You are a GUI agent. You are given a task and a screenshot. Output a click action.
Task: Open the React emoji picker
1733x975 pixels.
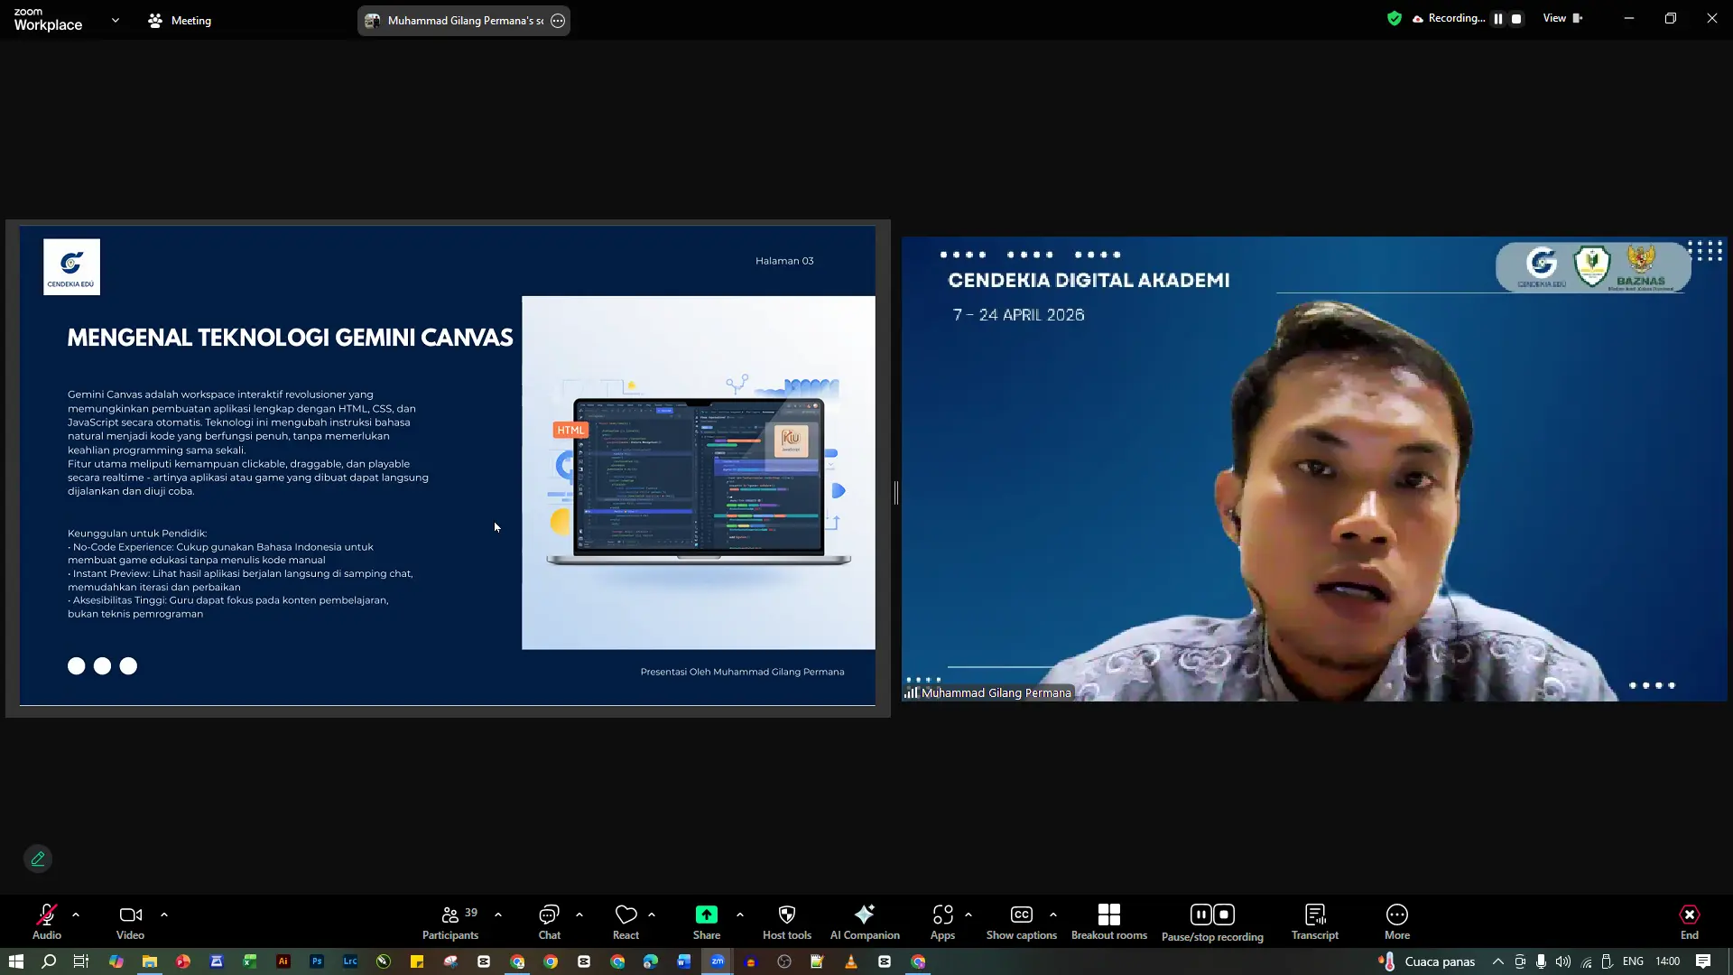coord(626,922)
